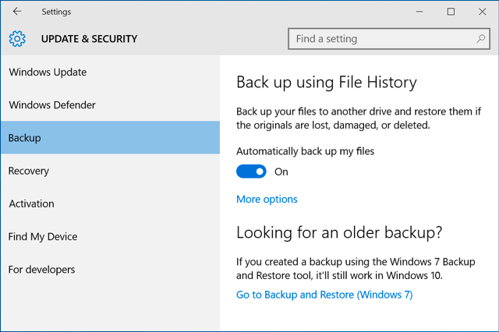Select the Backup sidebar item
This screenshot has width=499, height=332.
[x=25, y=138]
